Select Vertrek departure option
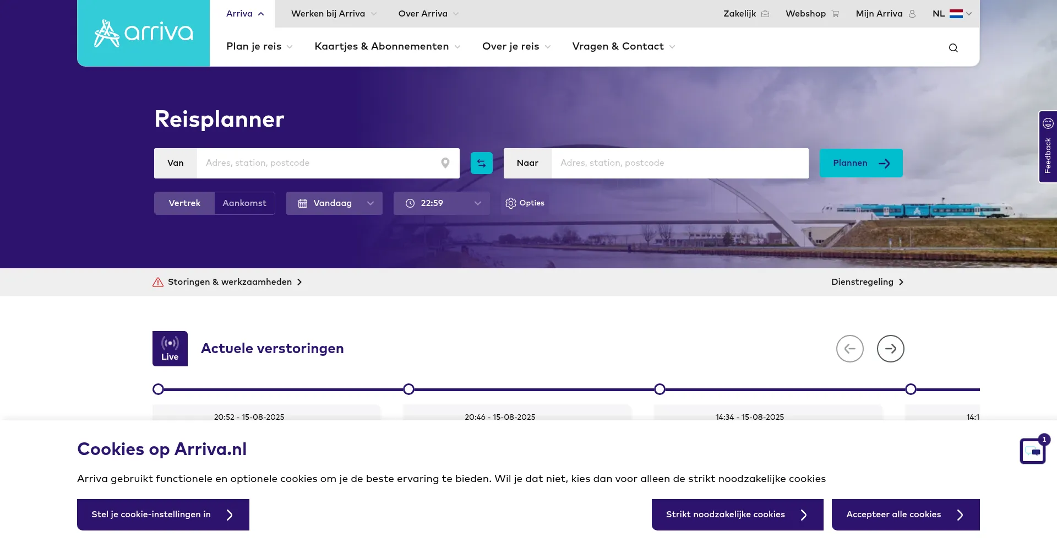 [x=184, y=203]
